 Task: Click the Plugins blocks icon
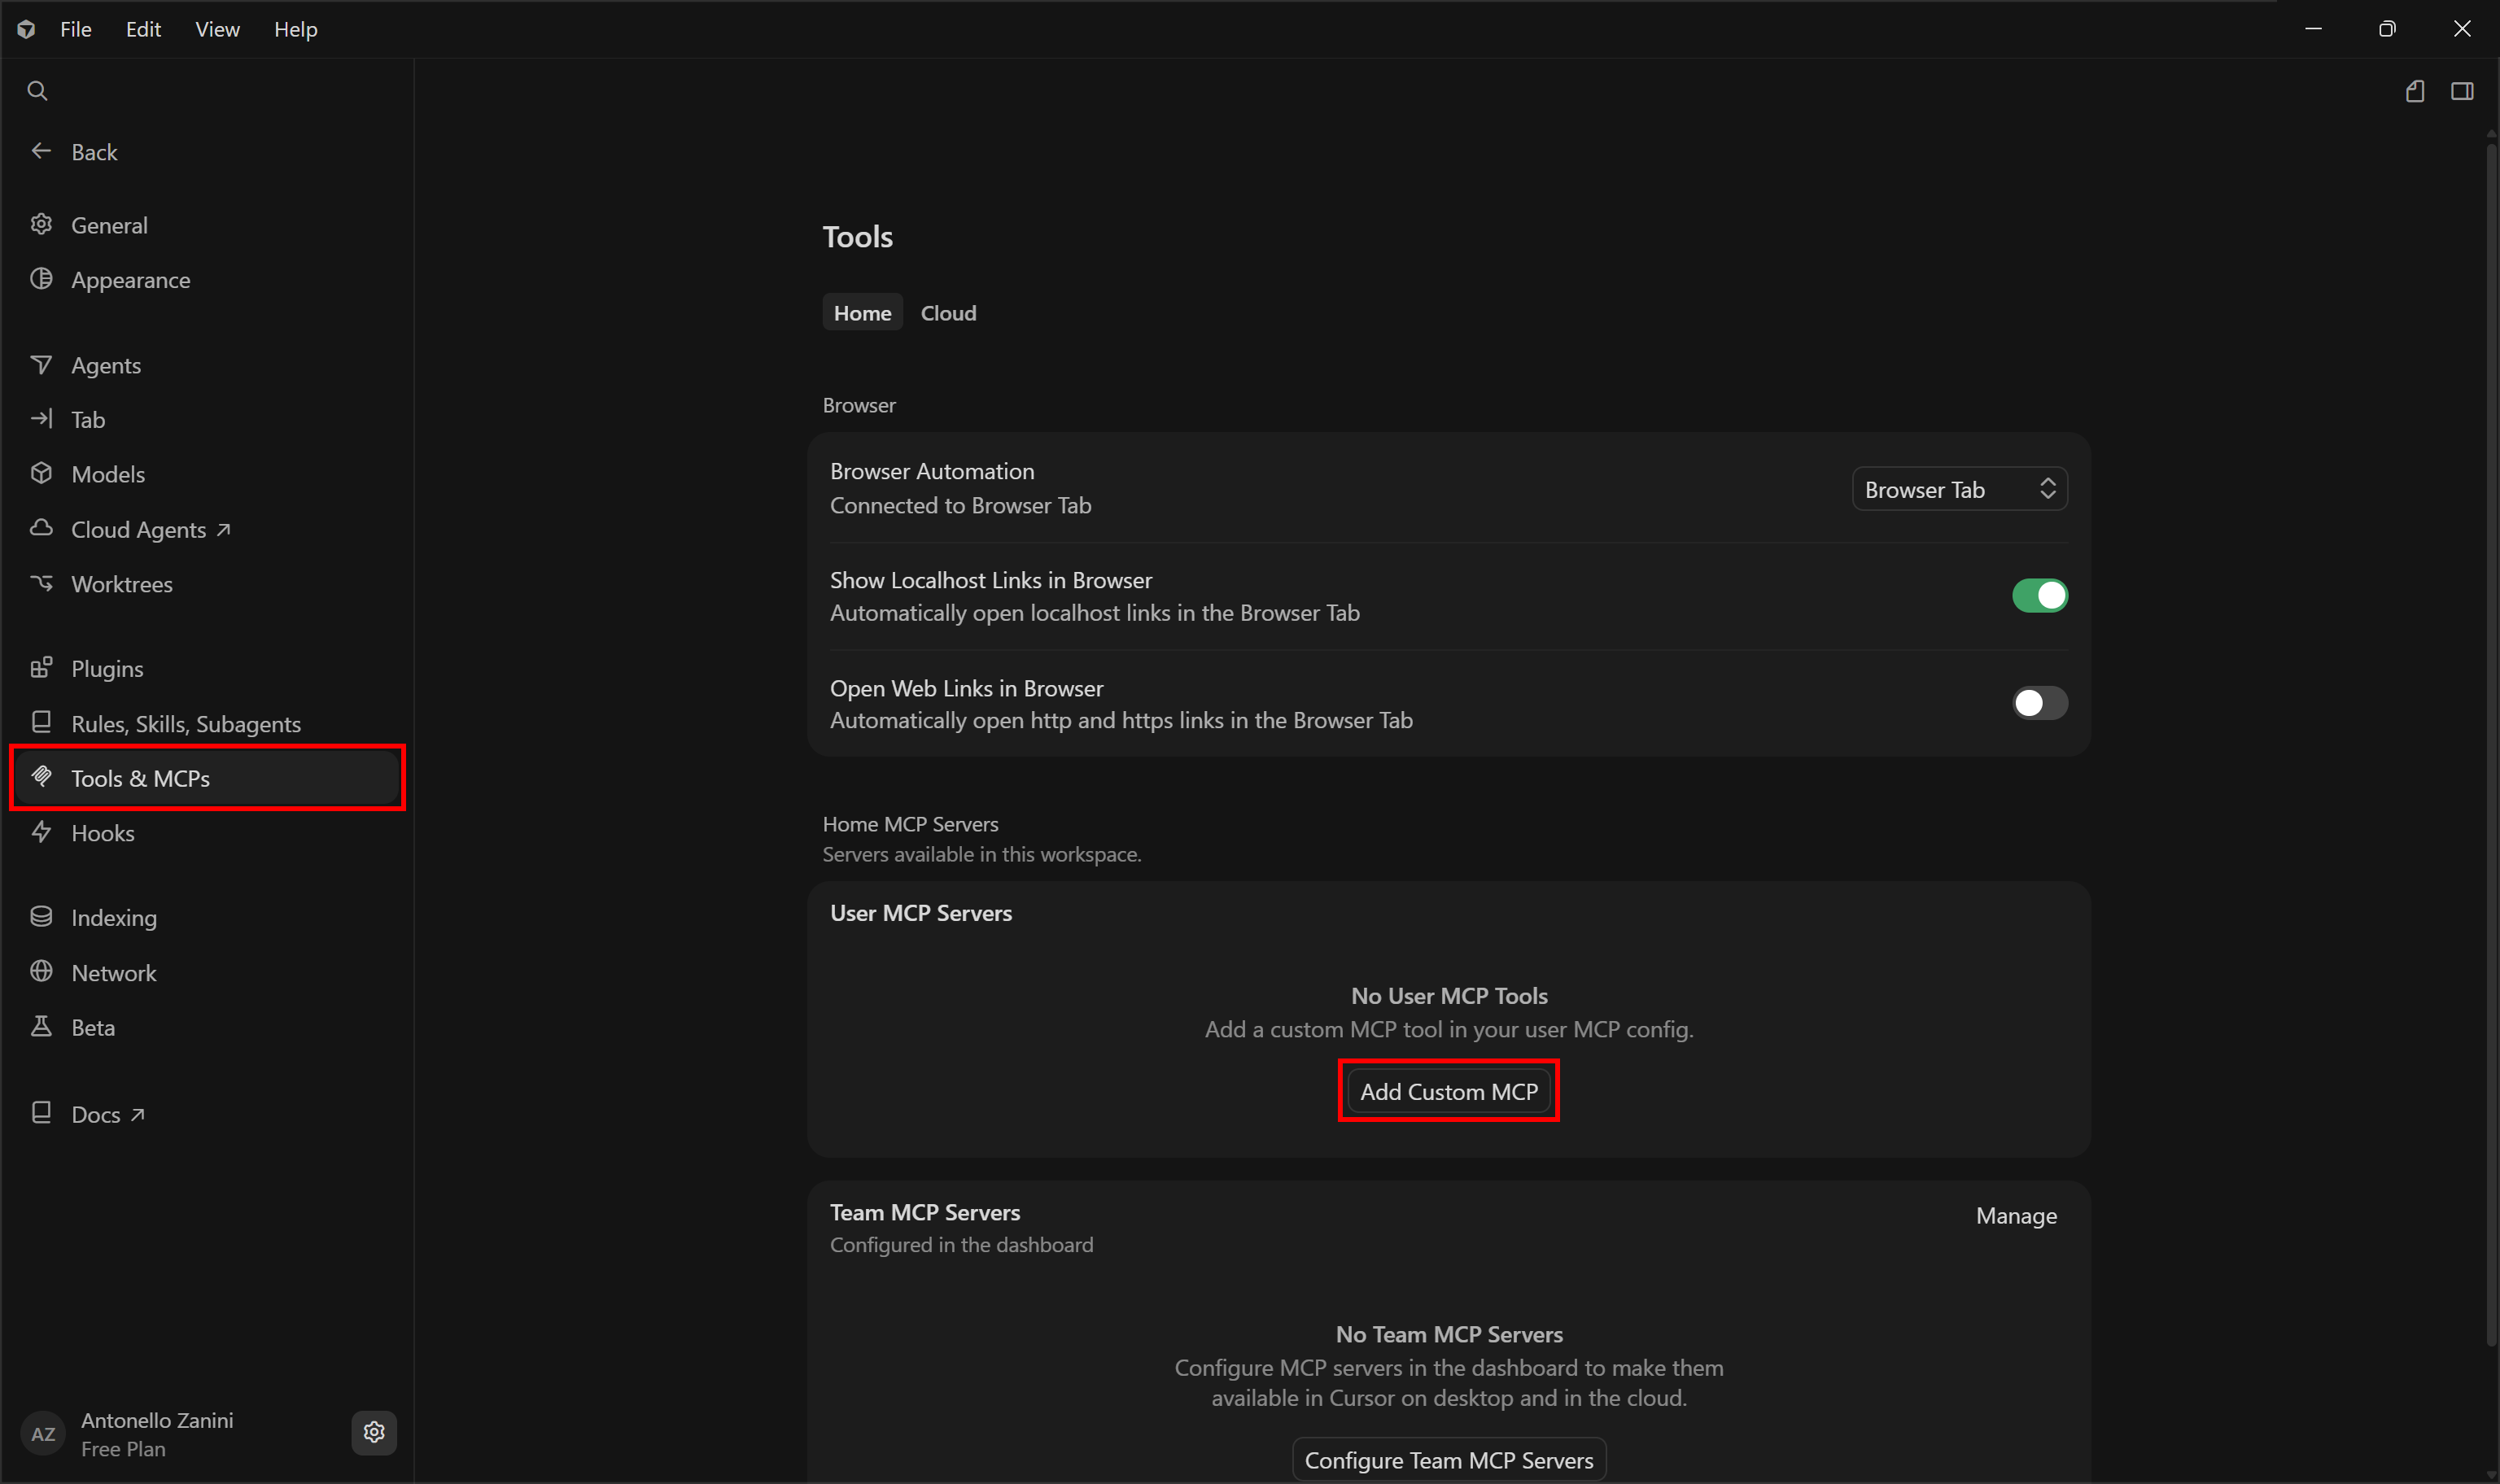coord(41,668)
